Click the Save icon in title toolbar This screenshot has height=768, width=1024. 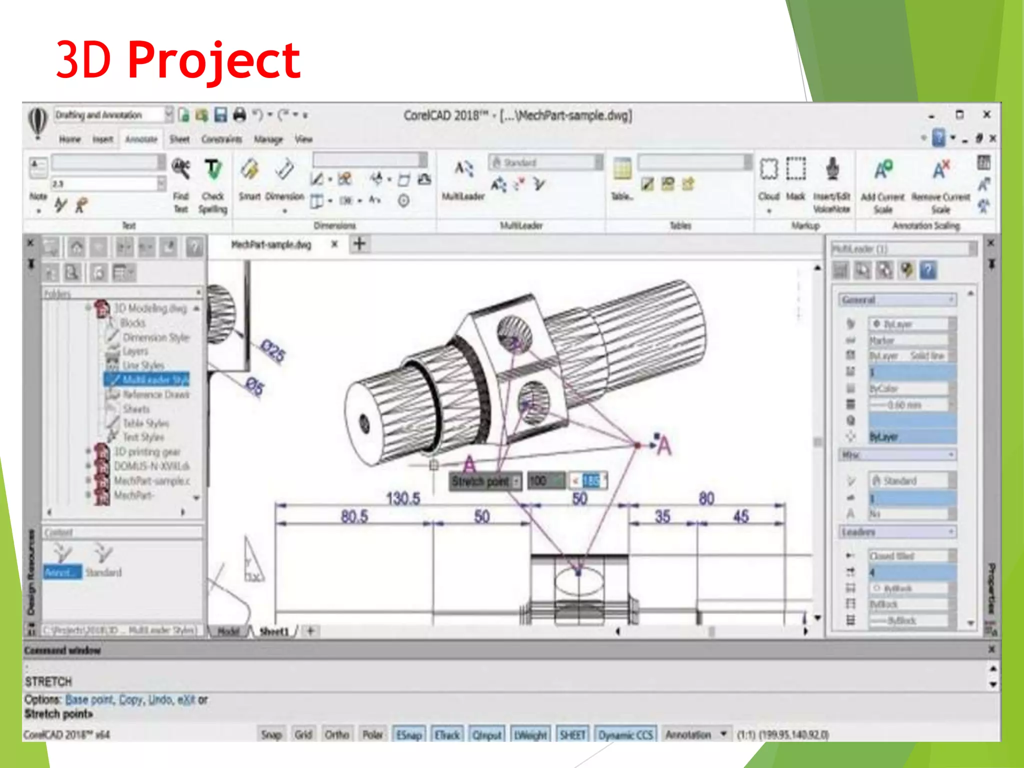point(220,115)
